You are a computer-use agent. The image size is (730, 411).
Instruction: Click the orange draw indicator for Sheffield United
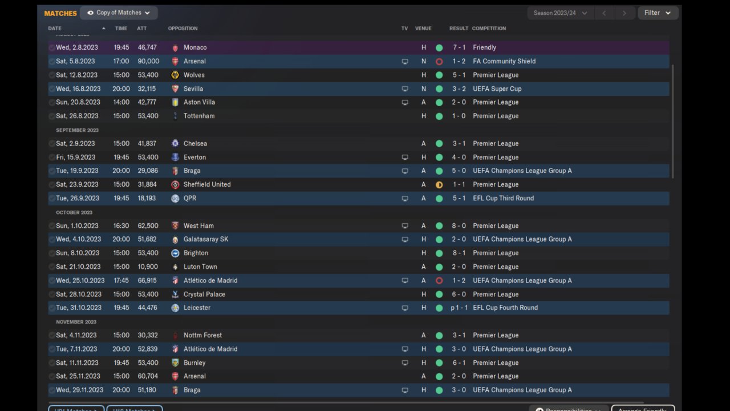tap(439, 184)
